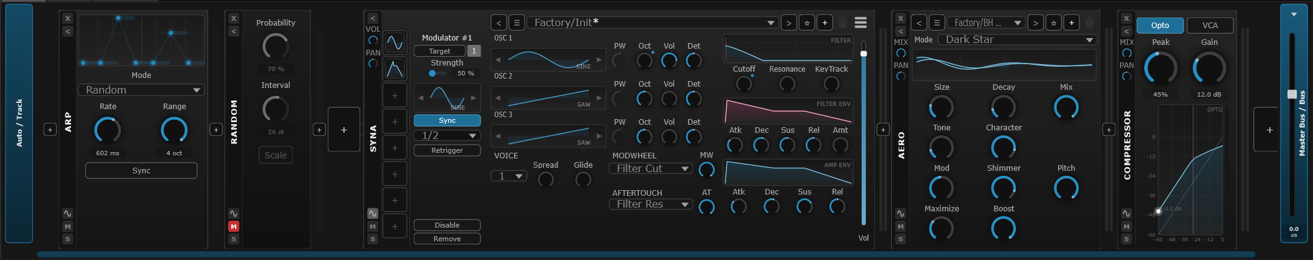Select sine LFO modulator slot
Screen dimensions: 1313x260
tap(394, 43)
